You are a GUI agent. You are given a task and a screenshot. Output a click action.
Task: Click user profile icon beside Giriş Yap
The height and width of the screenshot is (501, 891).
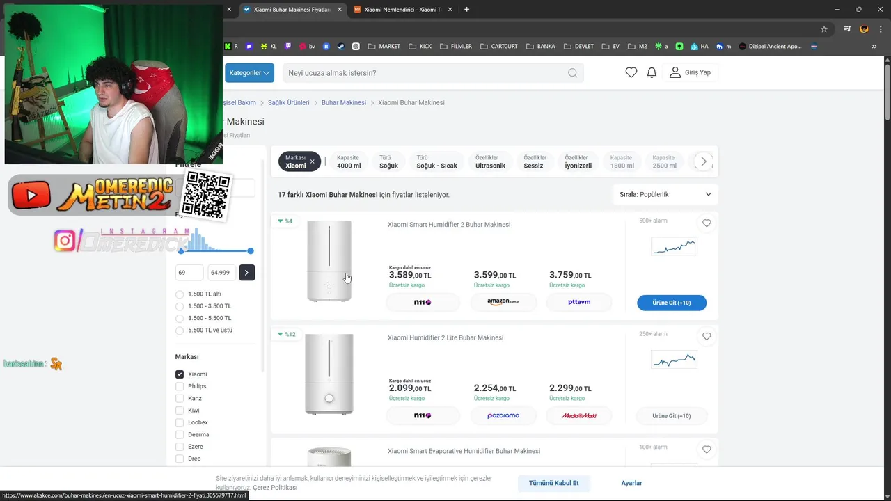(x=675, y=72)
